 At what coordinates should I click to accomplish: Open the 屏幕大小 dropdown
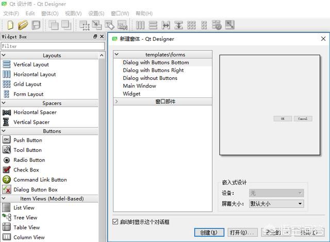[276, 203]
